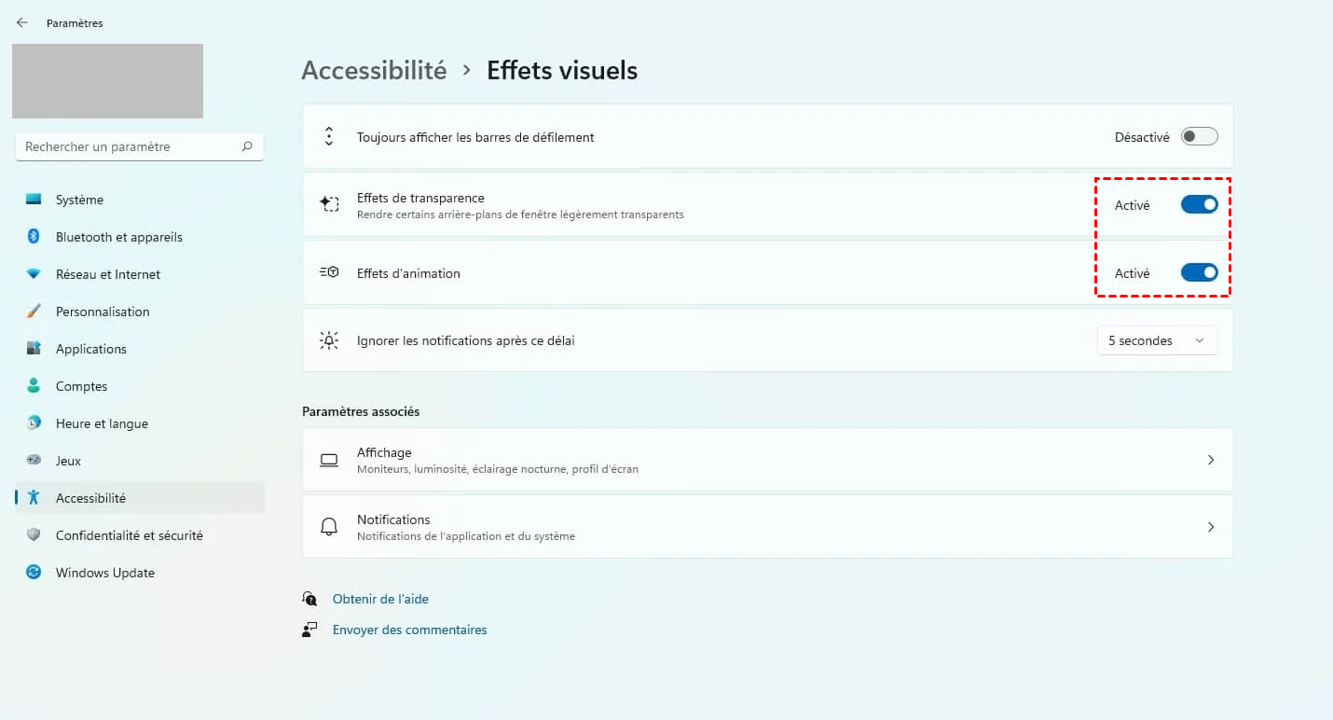The width and height of the screenshot is (1333, 720).
Task: Disable the Effets de transparence toggle
Action: [1199, 205]
